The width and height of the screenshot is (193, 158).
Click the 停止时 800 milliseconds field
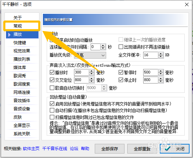pos(151,80)
